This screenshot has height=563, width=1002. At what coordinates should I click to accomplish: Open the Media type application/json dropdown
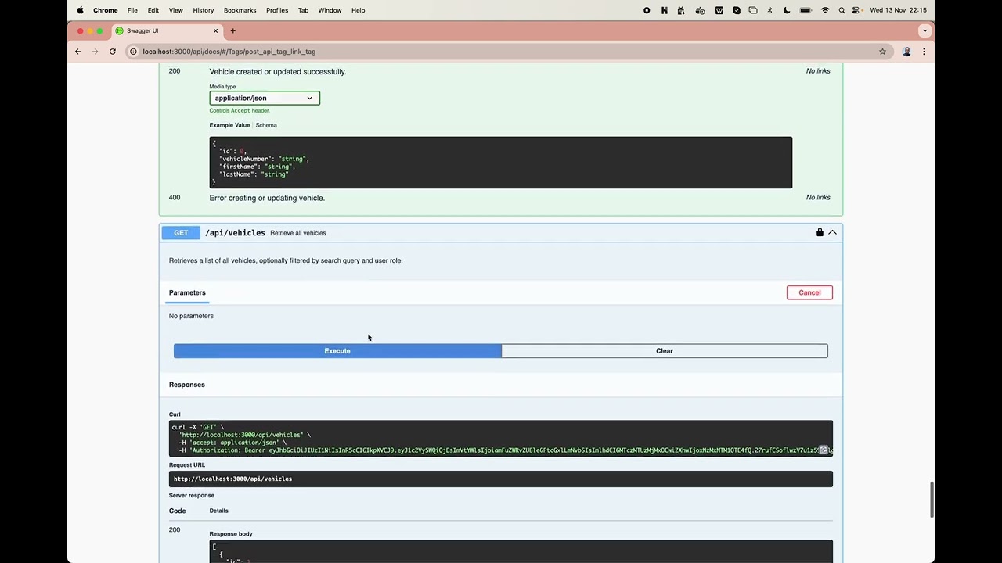click(265, 98)
